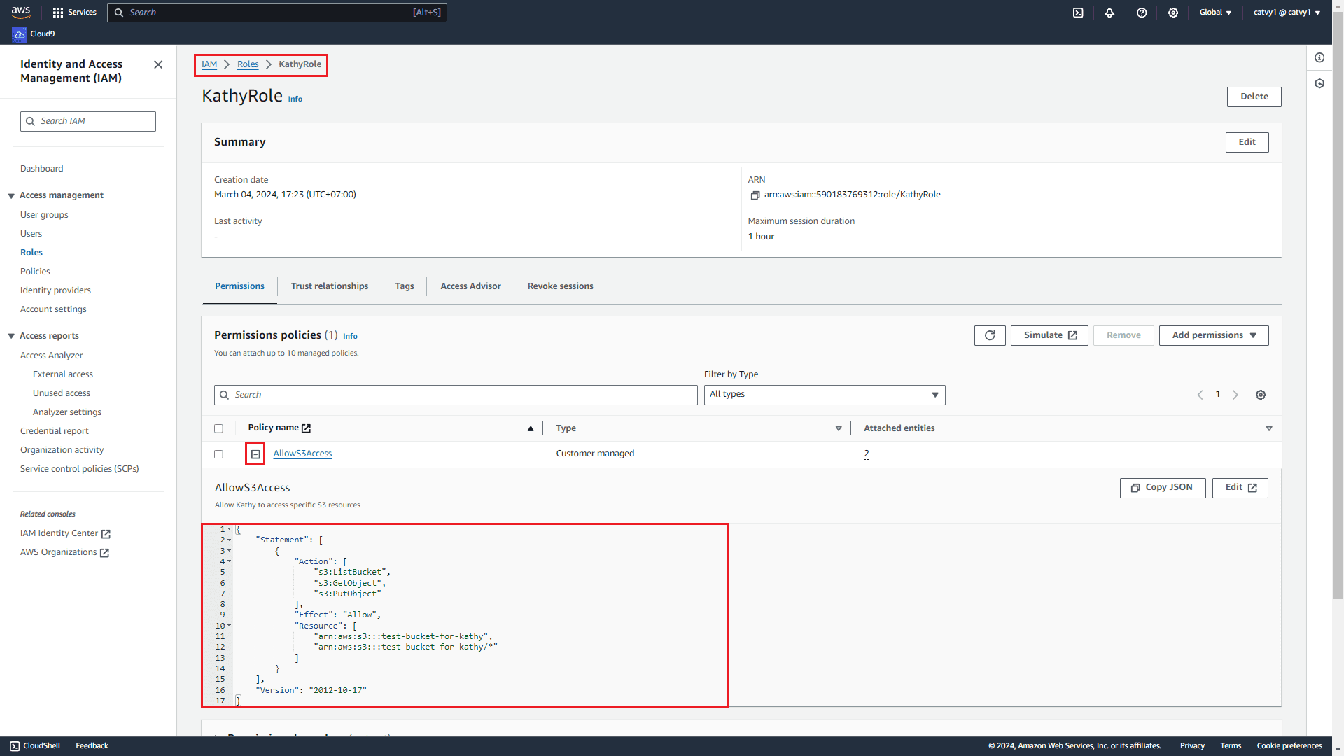
Task: Select all policies checkbox
Action: click(x=218, y=428)
